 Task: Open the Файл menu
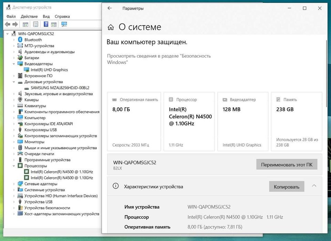click(11, 16)
